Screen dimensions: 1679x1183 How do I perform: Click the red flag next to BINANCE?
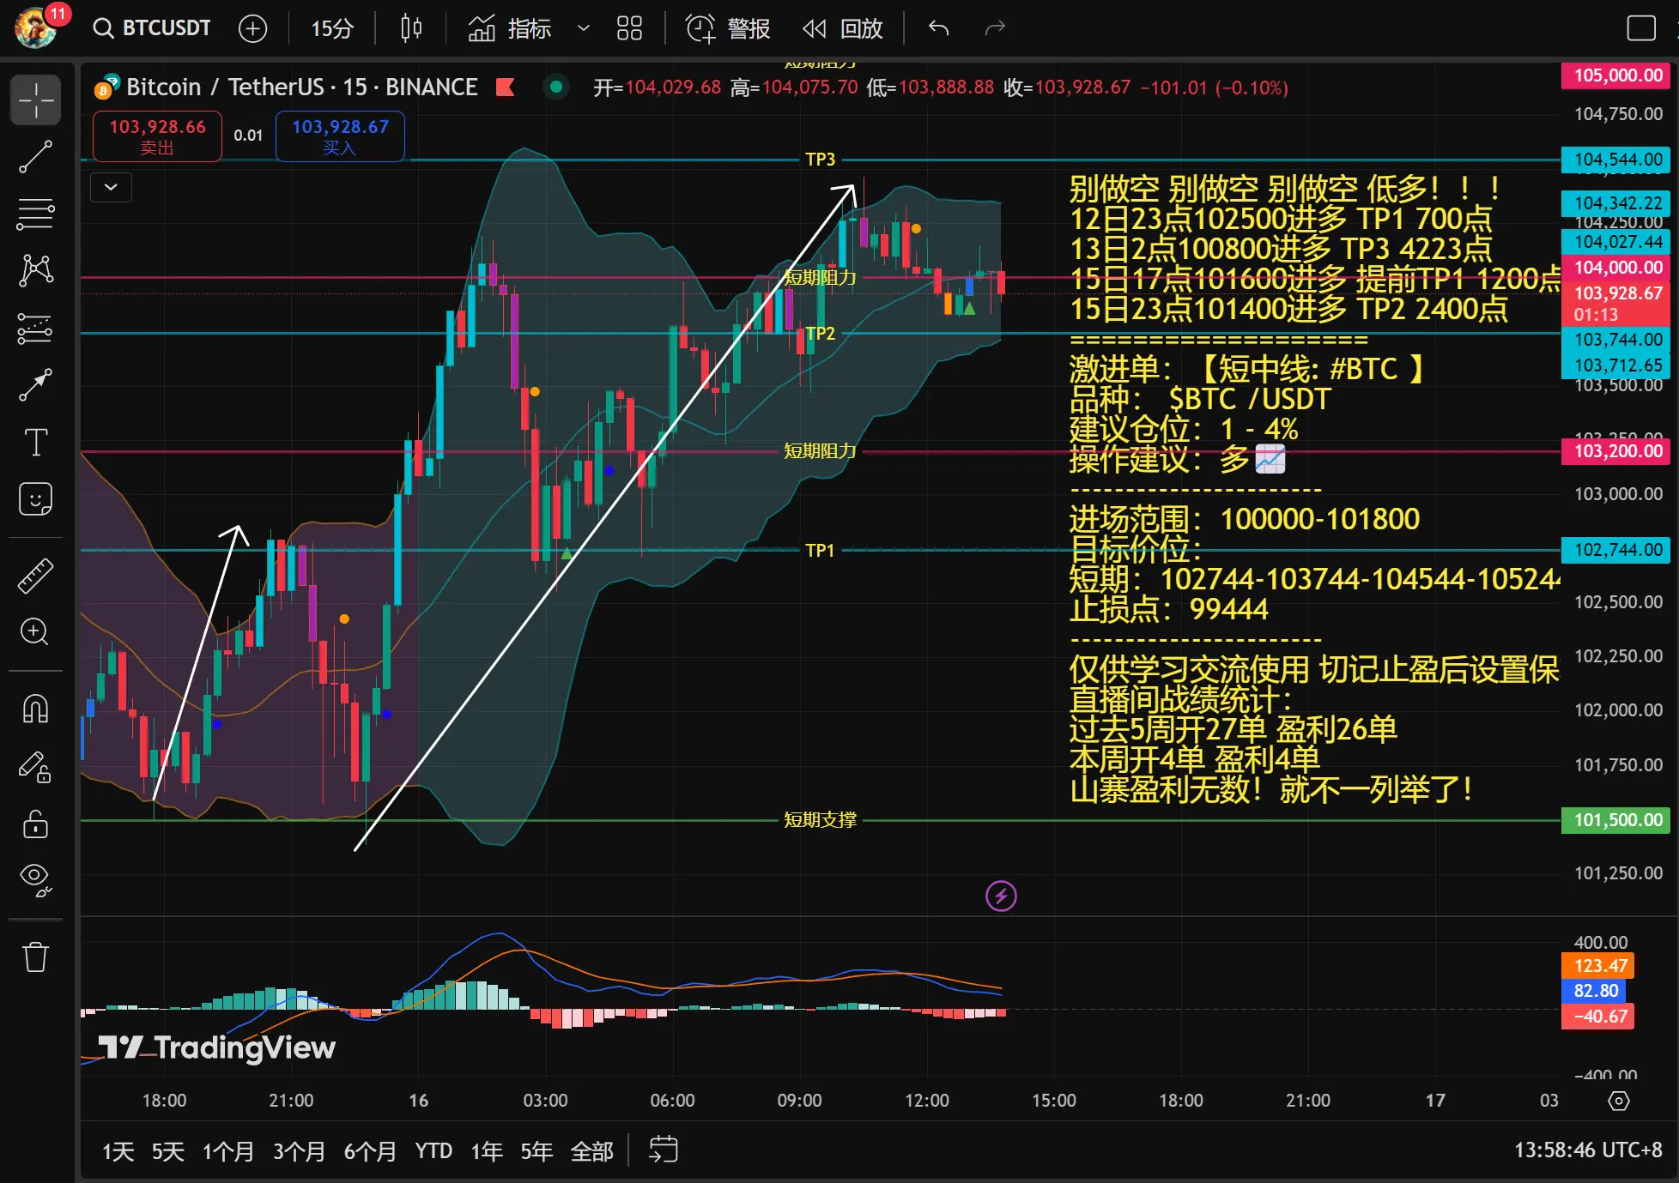(x=505, y=87)
